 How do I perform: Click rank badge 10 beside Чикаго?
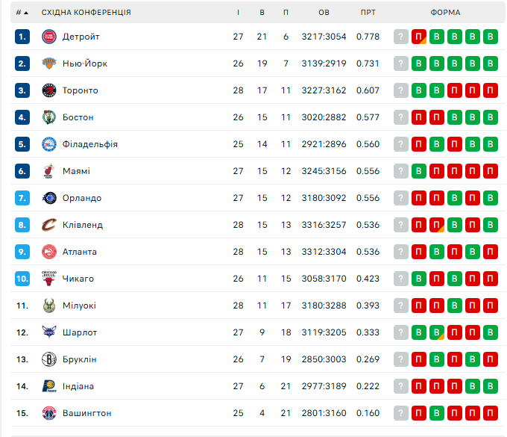[x=22, y=279]
